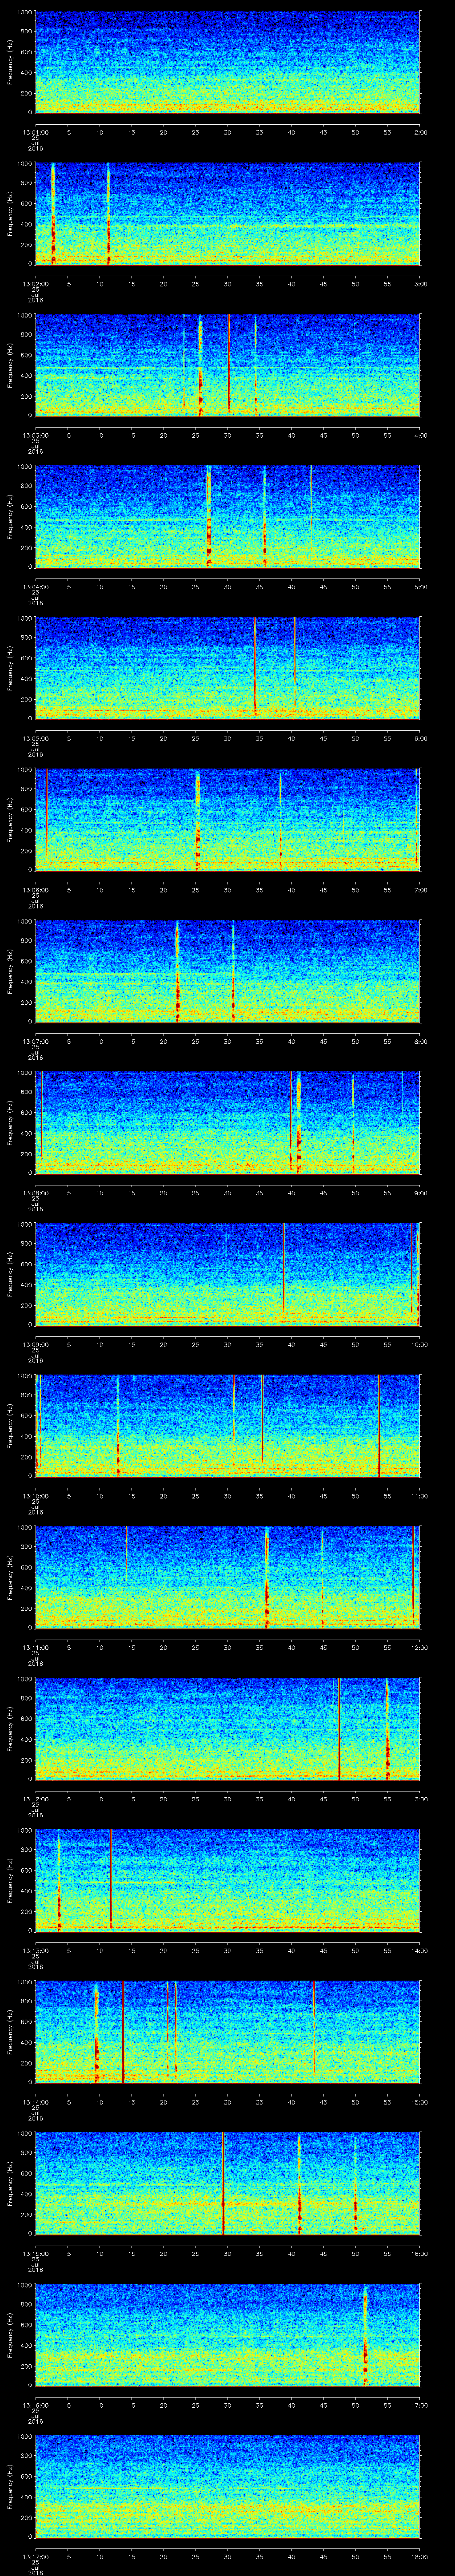
Task: Select the red spike near 53 s in the 13:10 panel
Action: 379,1425
